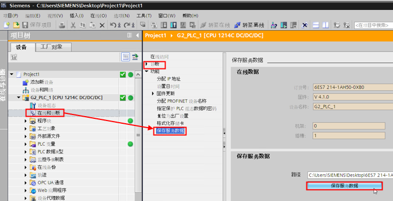The width and height of the screenshot is (393, 201).
Task: Collapse the project tree panel with arrow
Action: click(x=138, y=35)
